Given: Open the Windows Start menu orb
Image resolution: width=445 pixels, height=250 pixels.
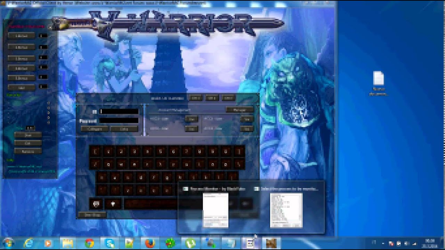Looking at the screenshot, I should (x=8, y=243).
